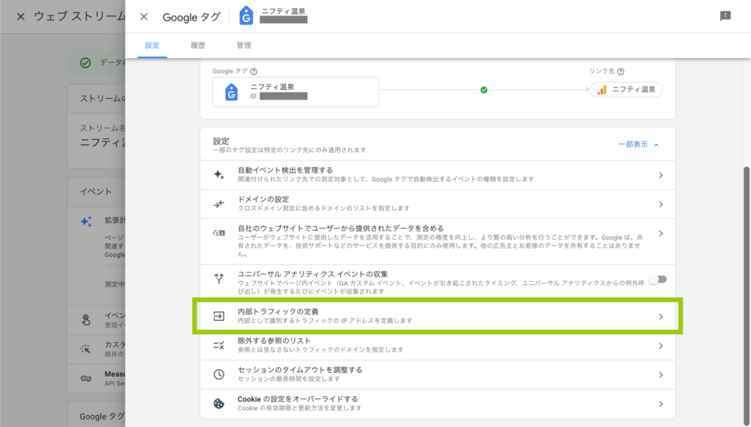Open 内部トラフィックの定義
Image resolution: width=751 pixels, height=427 pixels.
(438, 316)
